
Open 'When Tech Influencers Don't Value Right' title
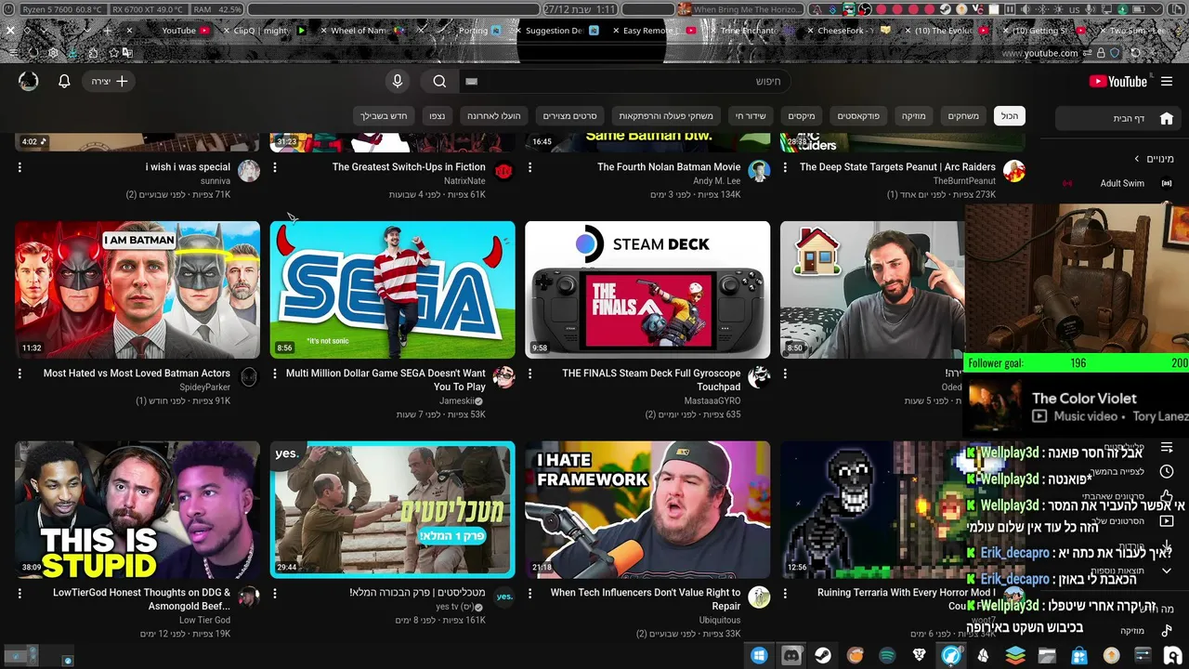click(646, 599)
